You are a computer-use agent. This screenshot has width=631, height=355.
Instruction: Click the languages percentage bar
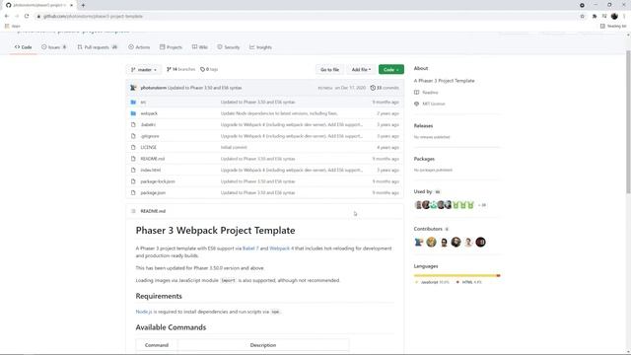456,276
